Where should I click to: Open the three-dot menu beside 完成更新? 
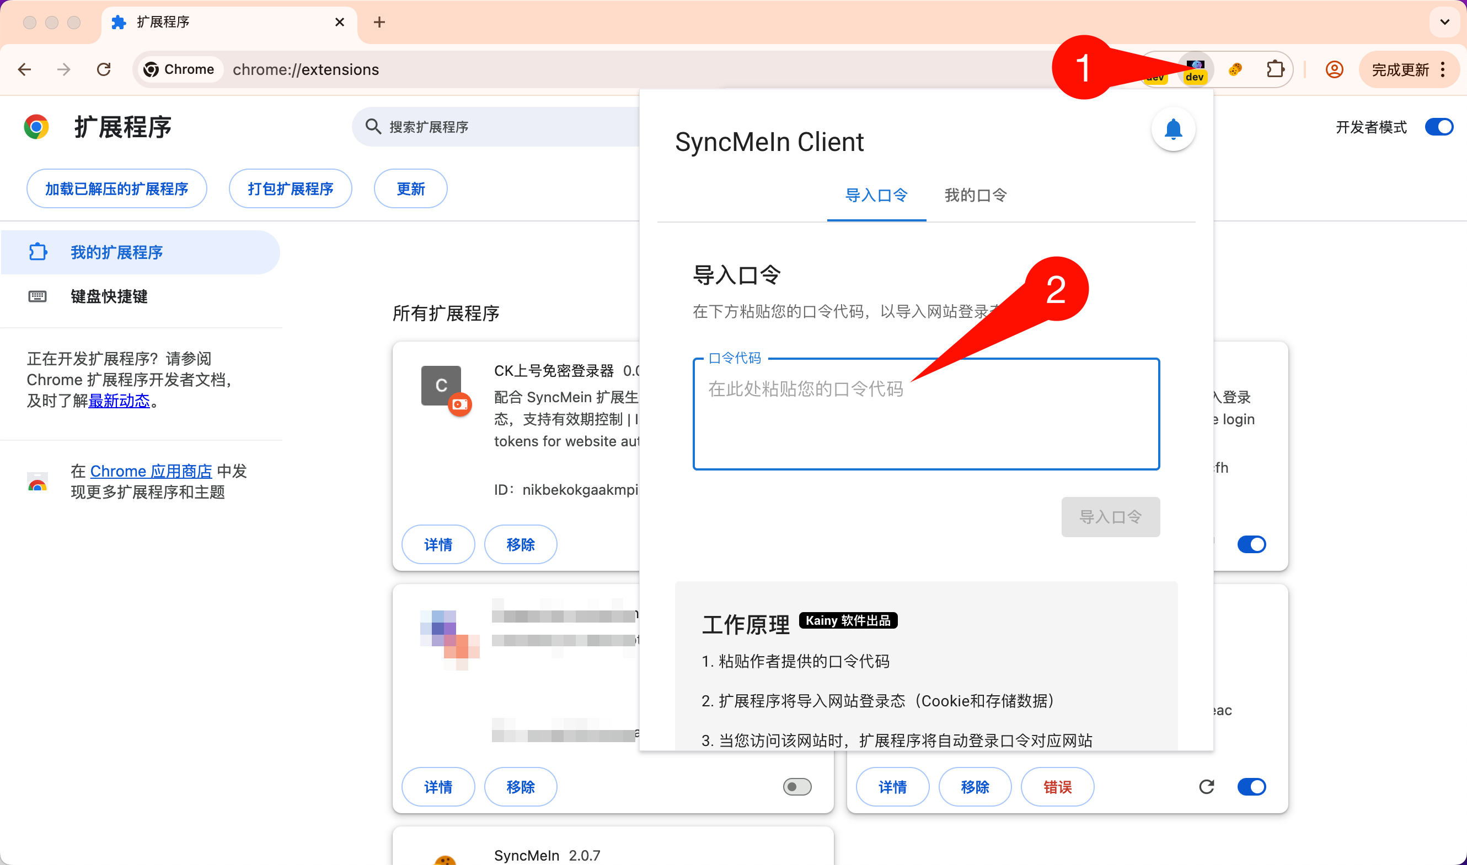pos(1443,69)
